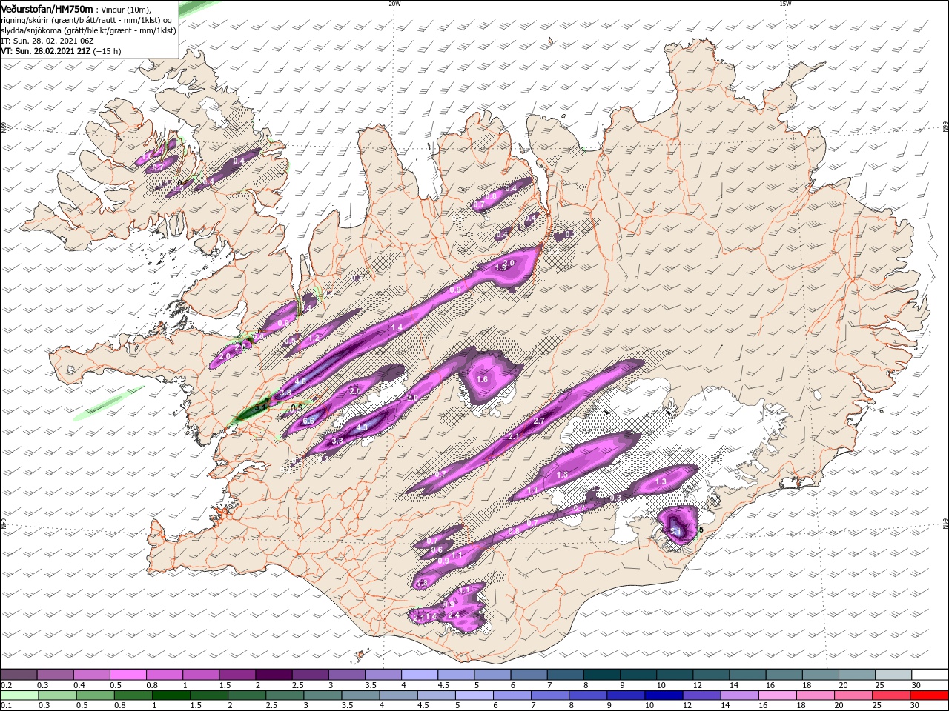
Task: Click the 6.6 precipitation value on map
Action: point(308,420)
